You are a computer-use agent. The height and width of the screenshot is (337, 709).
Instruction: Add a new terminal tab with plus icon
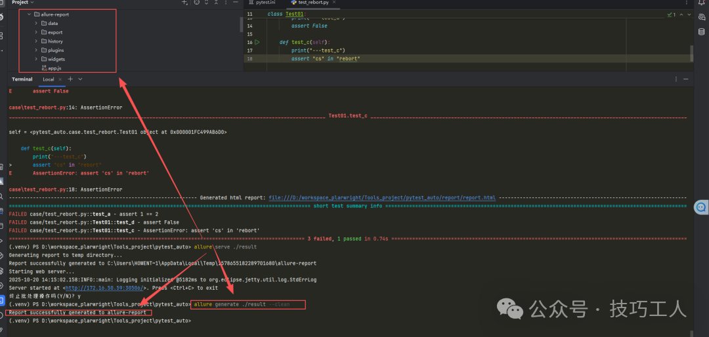pyautogui.click(x=70, y=79)
